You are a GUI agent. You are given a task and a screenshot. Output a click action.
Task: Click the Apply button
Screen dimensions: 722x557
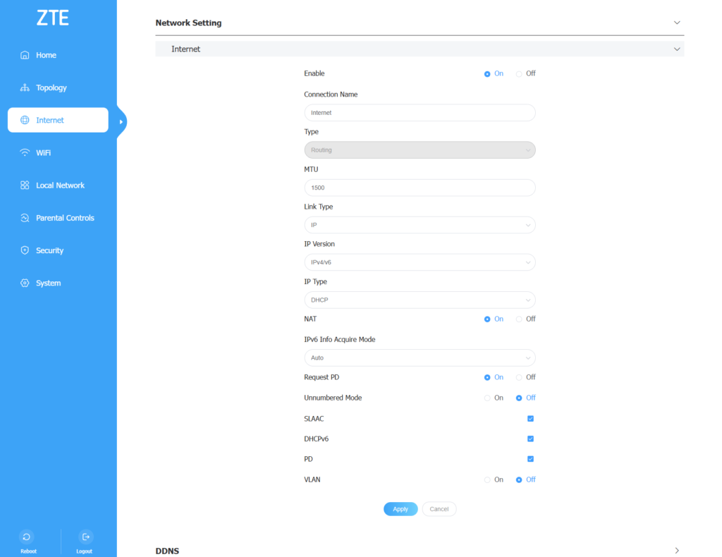click(x=400, y=509)
